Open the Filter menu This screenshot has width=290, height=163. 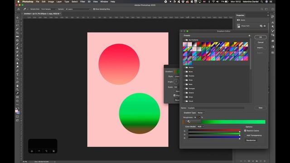(82, 2)
